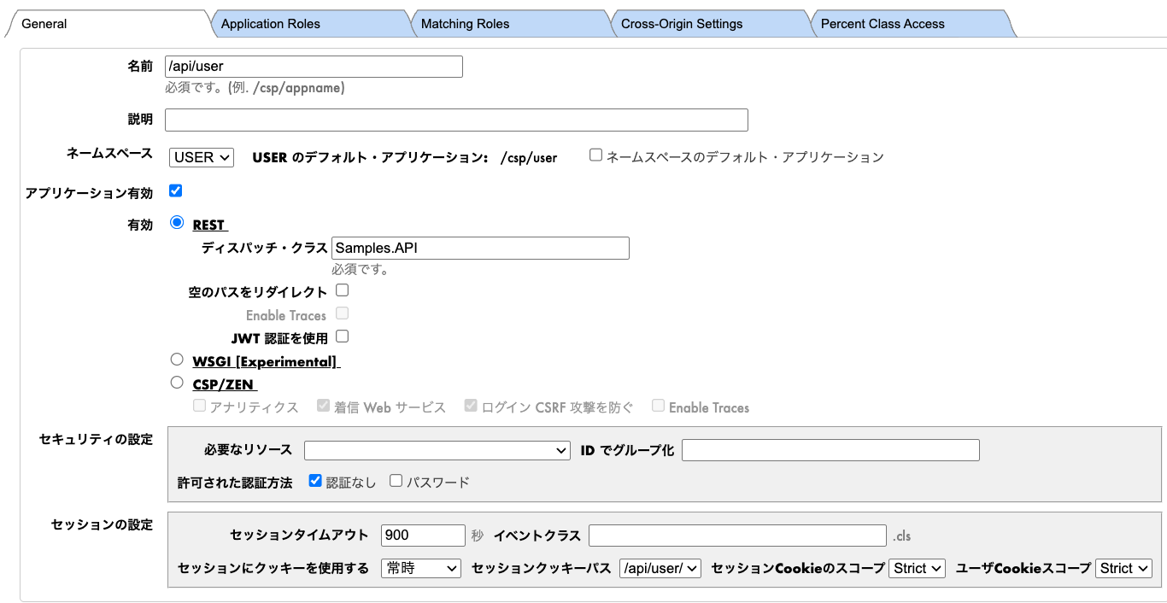Open the ユーザCookieスコープ Strict dropdown
Image resolution: width=1167 pixels, height=603 pixels.
tap(1123, 568)
